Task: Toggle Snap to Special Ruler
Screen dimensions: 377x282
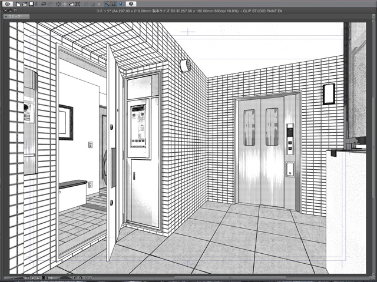Action: (114, 4)
